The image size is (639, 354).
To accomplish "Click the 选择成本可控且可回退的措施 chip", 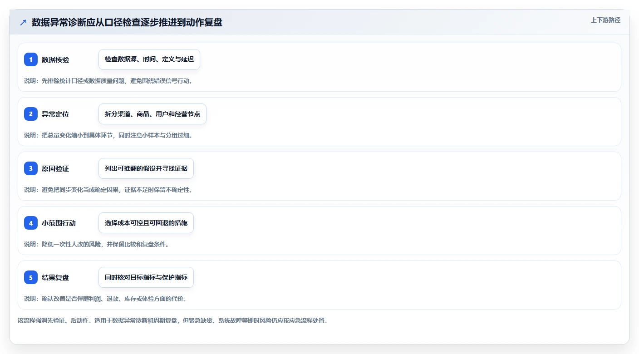I will [146, 223].
